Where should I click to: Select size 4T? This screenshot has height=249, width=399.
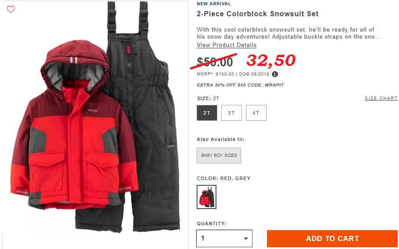point(256,113)
